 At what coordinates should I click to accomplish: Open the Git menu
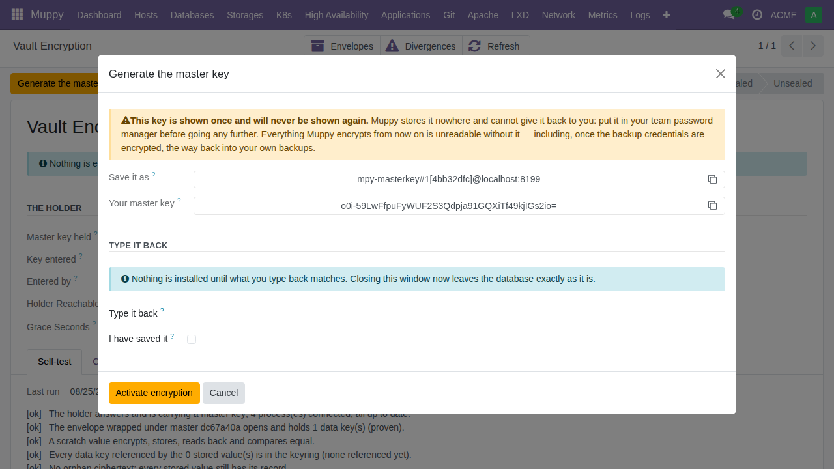(x=449, y=15)
